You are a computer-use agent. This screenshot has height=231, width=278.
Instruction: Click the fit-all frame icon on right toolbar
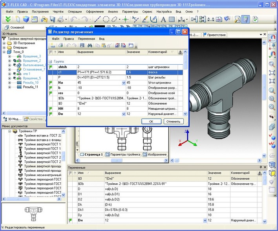[x=272, y=73]
